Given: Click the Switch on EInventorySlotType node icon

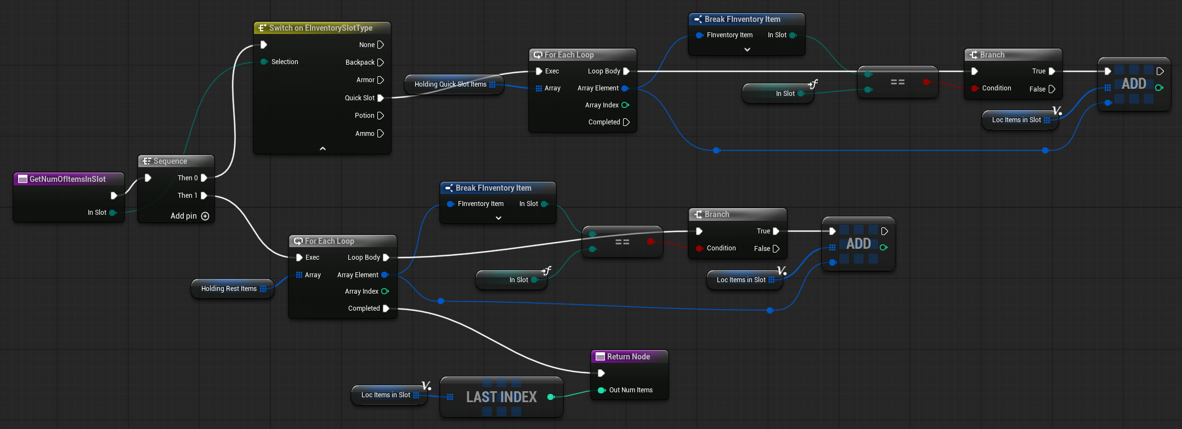Looking at the screenshot, I should pos(262,28).
